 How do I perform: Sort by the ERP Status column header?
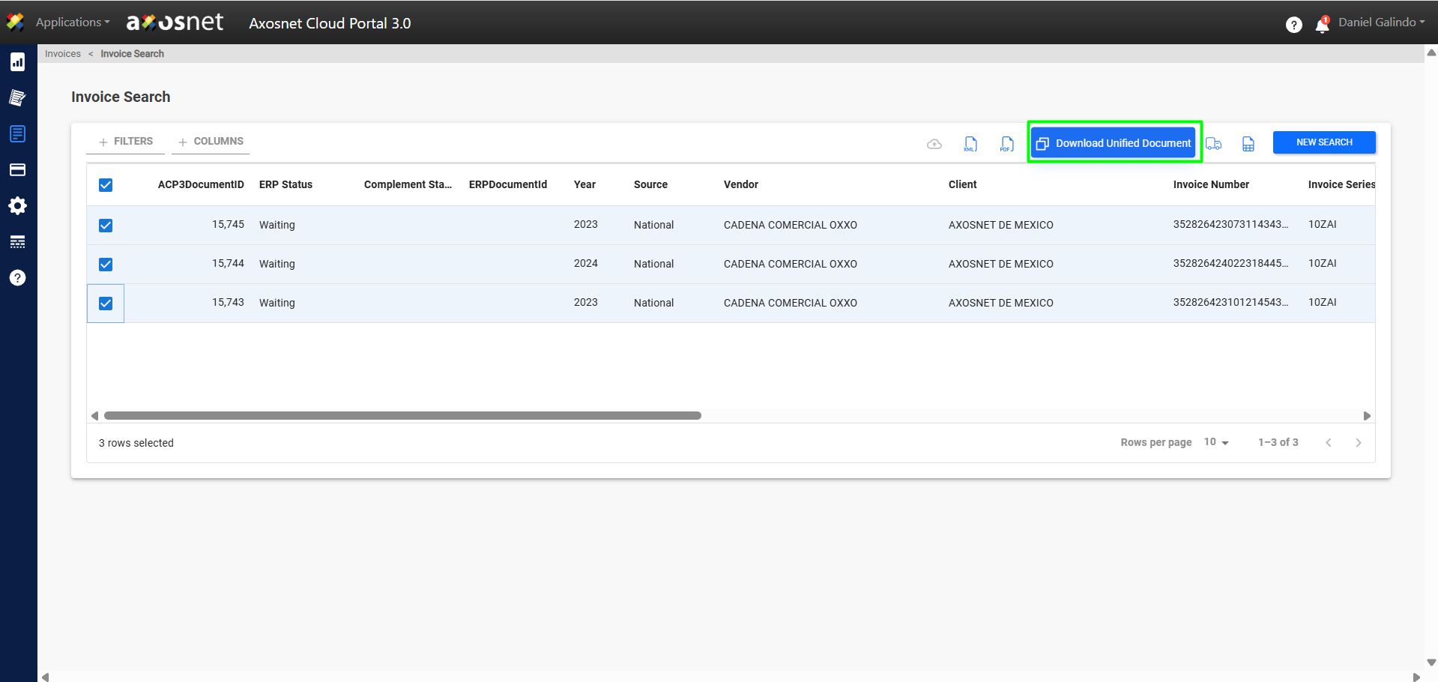click(286, 184)
